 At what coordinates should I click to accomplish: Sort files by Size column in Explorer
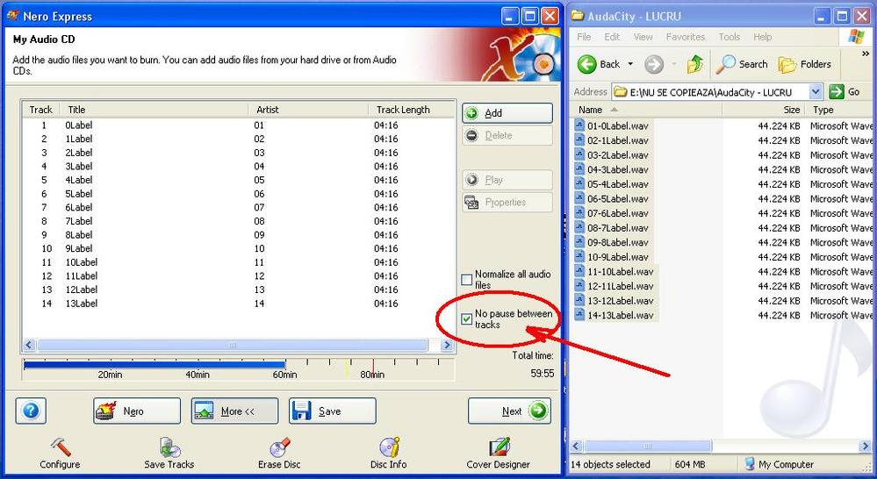pyautogui.click(x=764, y=111)
